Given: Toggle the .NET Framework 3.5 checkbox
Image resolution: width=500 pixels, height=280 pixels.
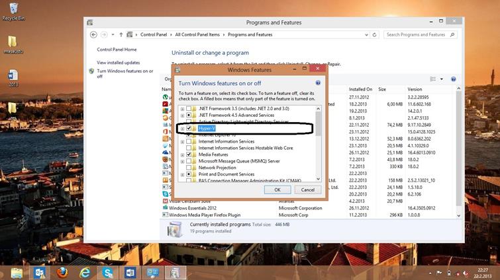Looking at the screenshot, I should [x=189, y=109].
